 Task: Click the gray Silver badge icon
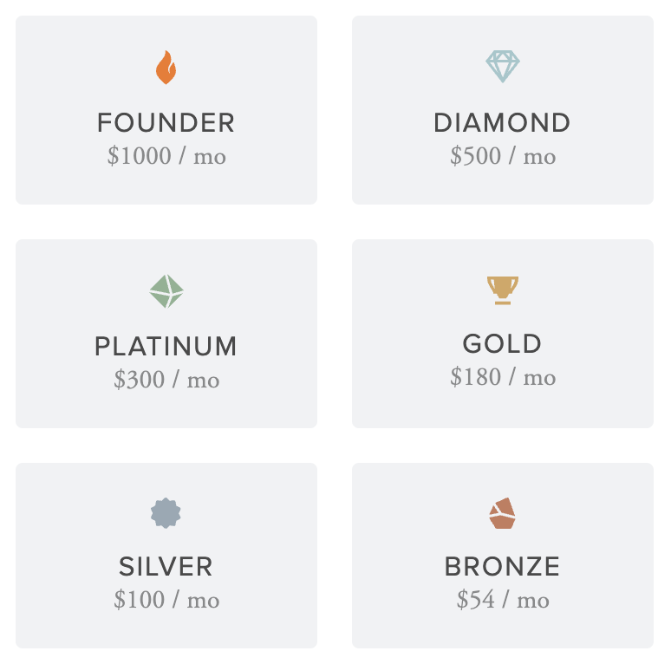(166, 513)
